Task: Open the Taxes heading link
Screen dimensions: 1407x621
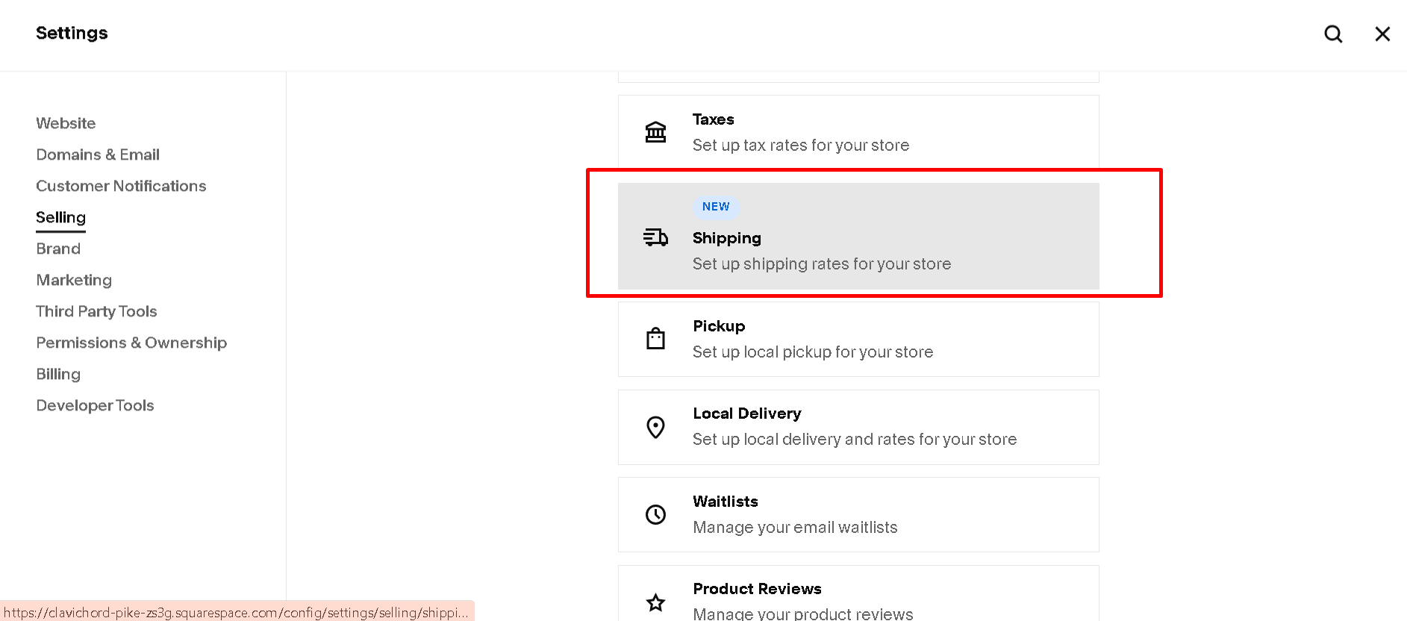Action: (713, 119)
